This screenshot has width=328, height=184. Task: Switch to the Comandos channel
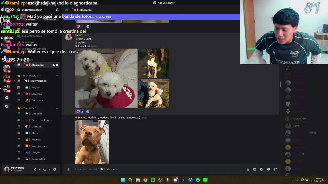pos(38,159)
